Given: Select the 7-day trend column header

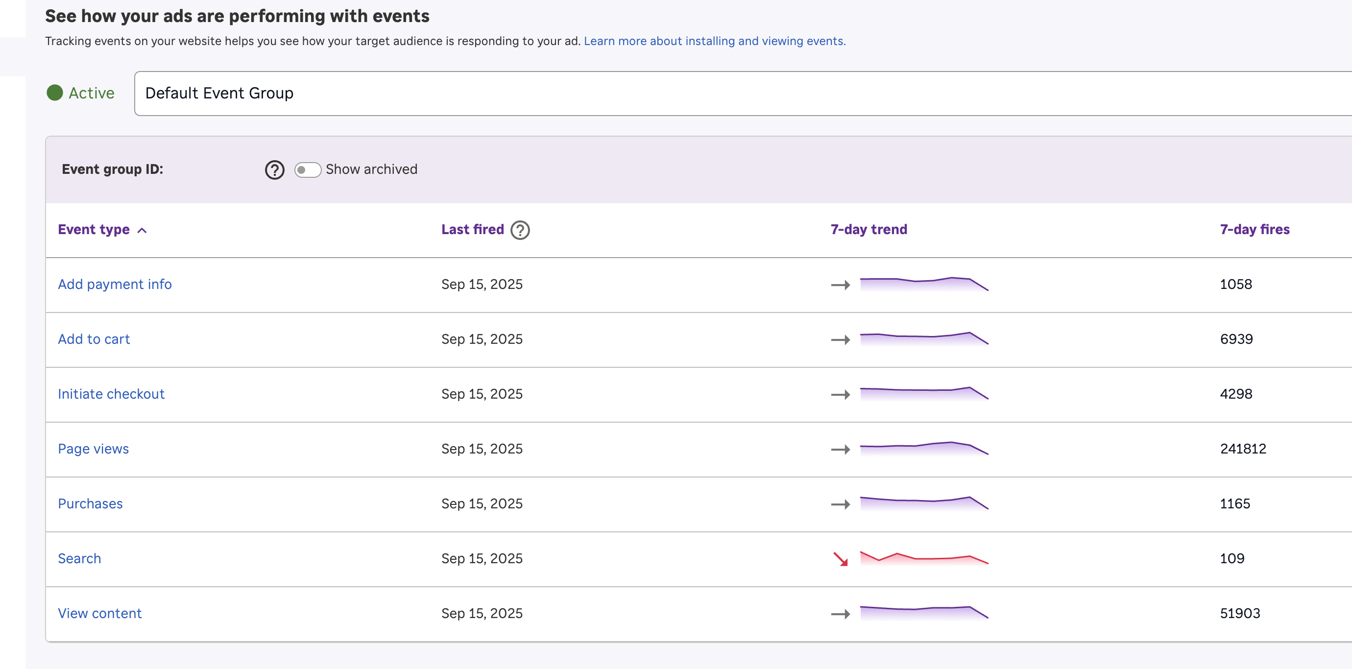Looking at the screenshot, I should (x=868, y=229).
